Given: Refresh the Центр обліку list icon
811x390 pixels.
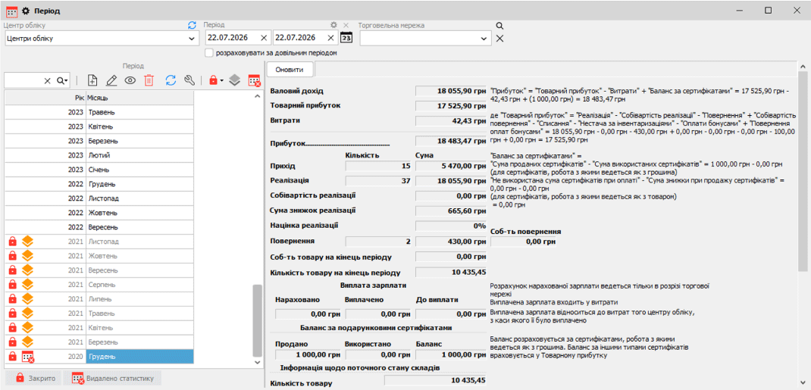Looking at the screenshot, I should (192, 25).
